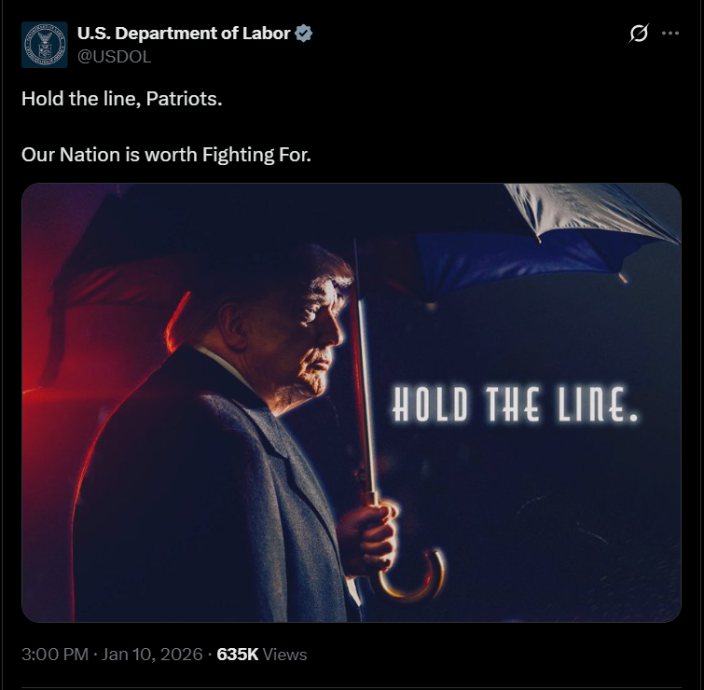Click the sentence "Our Nation is worth Fighting For."
Screen dimensions: 704x690
coord(166,155)
